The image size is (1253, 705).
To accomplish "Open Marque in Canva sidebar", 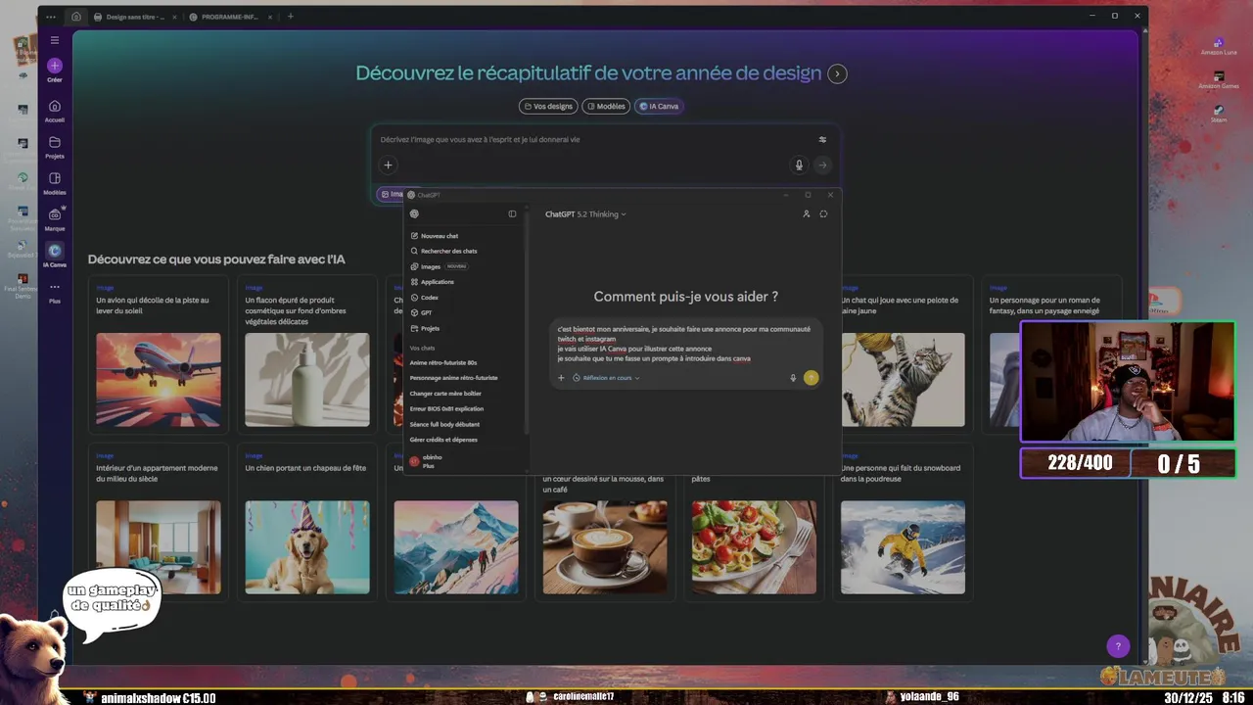I will pos(55,219).
